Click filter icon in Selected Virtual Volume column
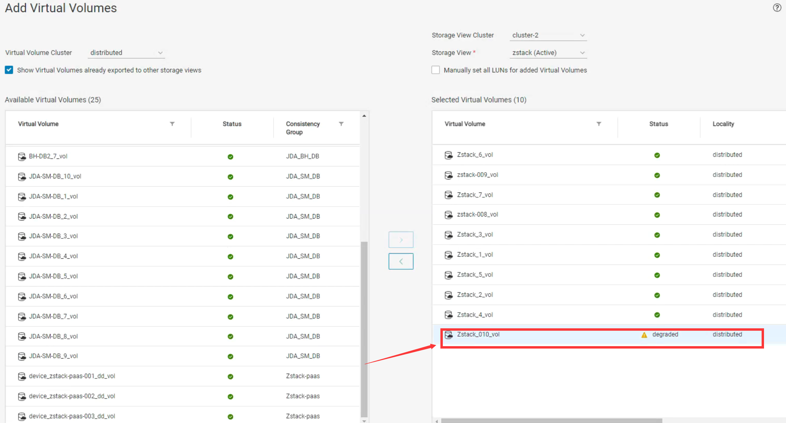The image size is (786, 423). point(599,124)
